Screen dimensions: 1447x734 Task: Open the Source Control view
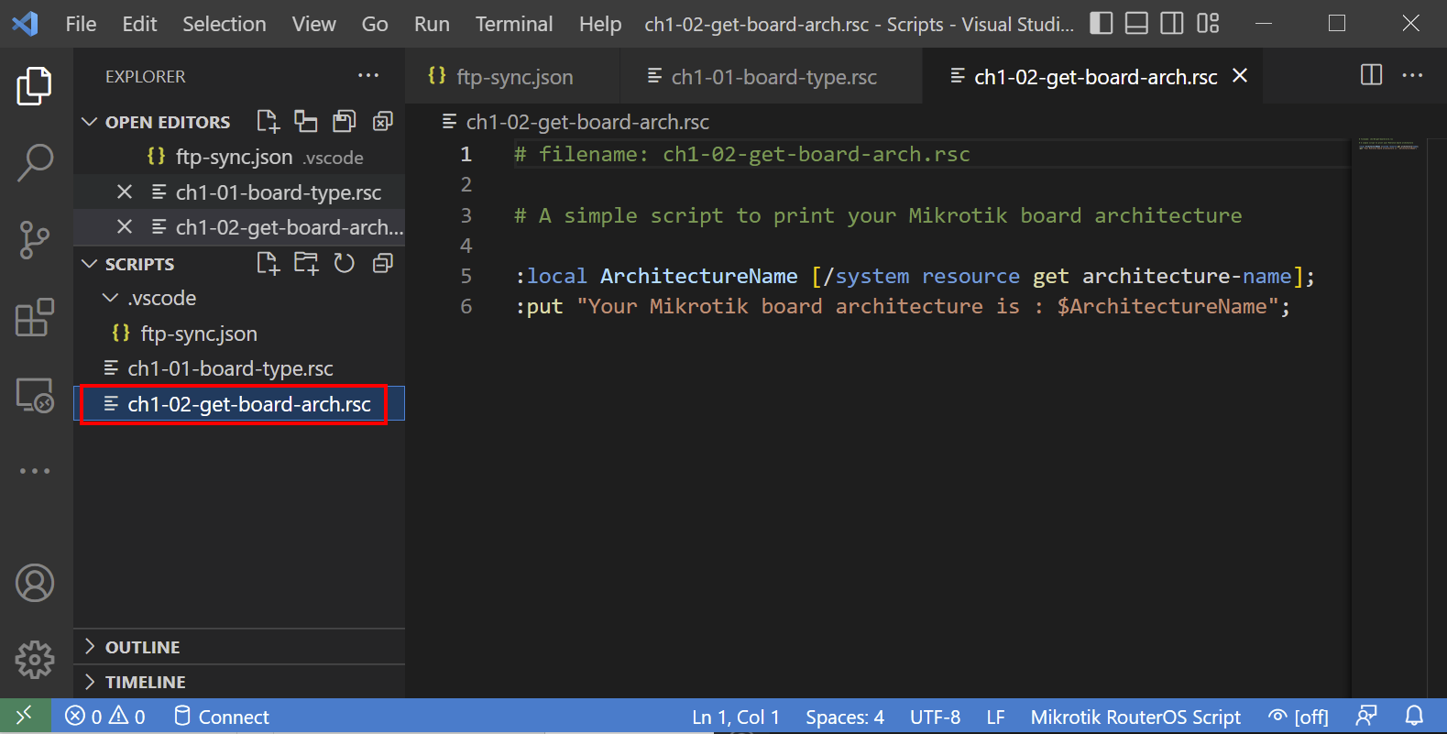click(x=35, y=240)
